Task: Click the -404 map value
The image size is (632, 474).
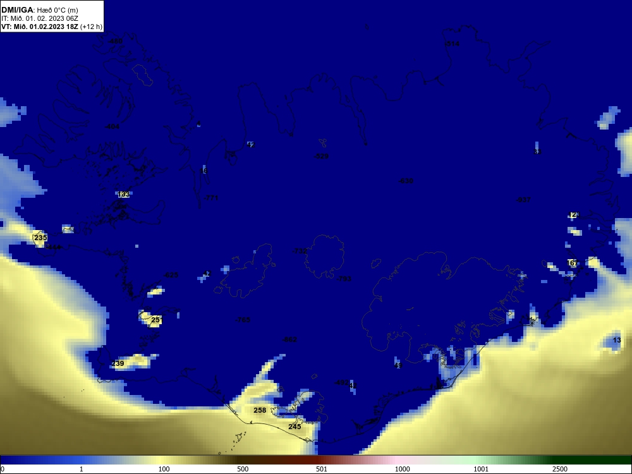Action: pyautogui.click(x=112, y=126)
